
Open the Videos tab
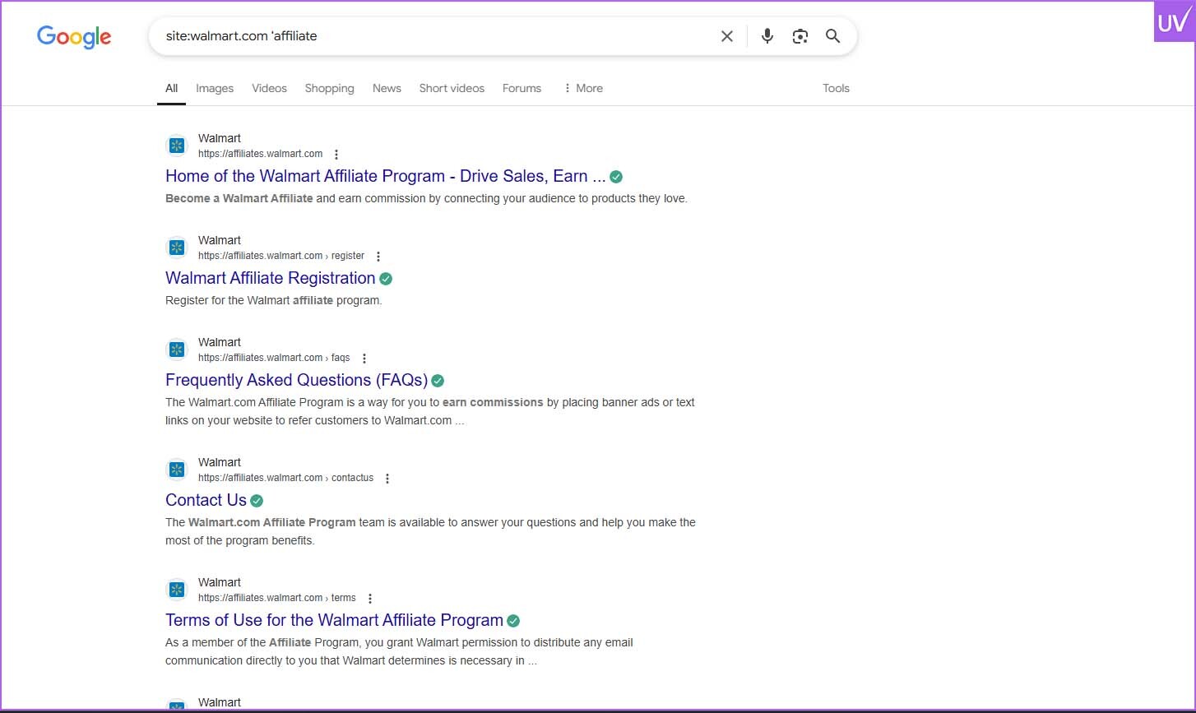[x=269, y=88]
